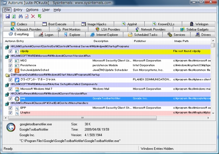The width and height of the screenshot is (219, 154).
Task: Sort by Description column header
Action: tap(112, 41)
